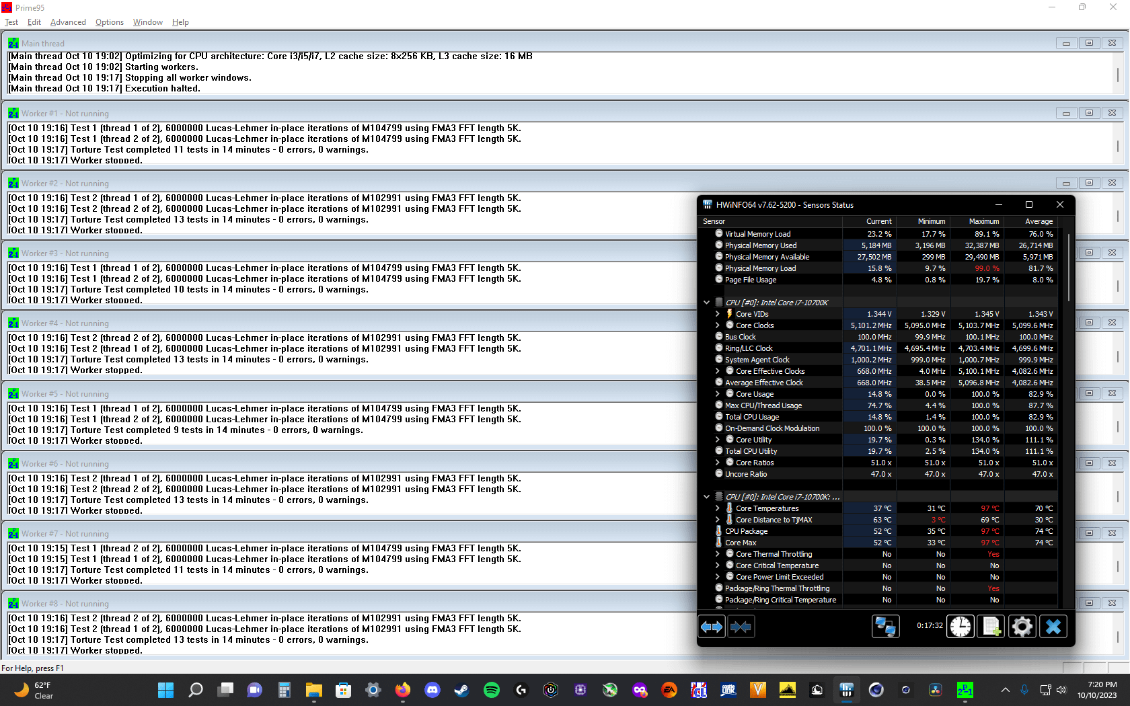Open Firefox from the taskbar
The width and height of the screenshot is (1130, 706).
[403, 690]
